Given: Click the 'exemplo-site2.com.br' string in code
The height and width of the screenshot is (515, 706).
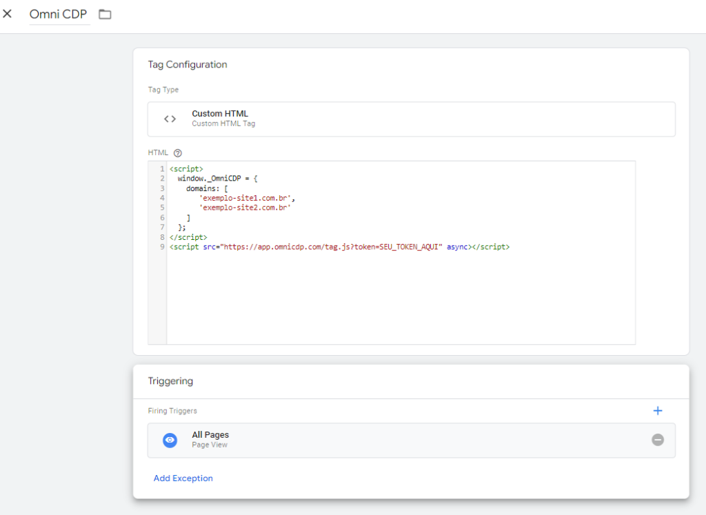Looking at the screenshot, I should tap(245, 208).
